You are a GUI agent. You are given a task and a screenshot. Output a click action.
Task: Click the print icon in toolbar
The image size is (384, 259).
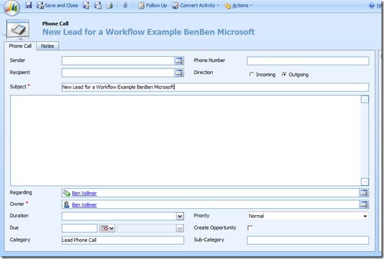point(109,5)
